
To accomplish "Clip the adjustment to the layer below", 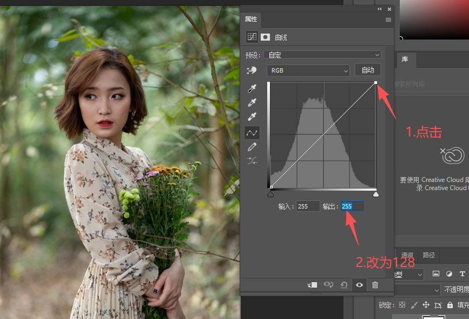I will click(x=312, y=285).
